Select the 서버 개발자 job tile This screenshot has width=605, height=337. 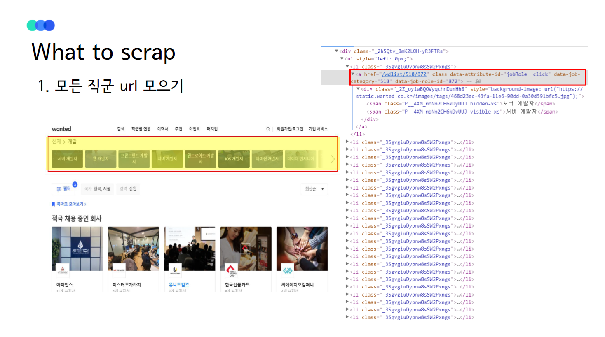tap(67, 159)
